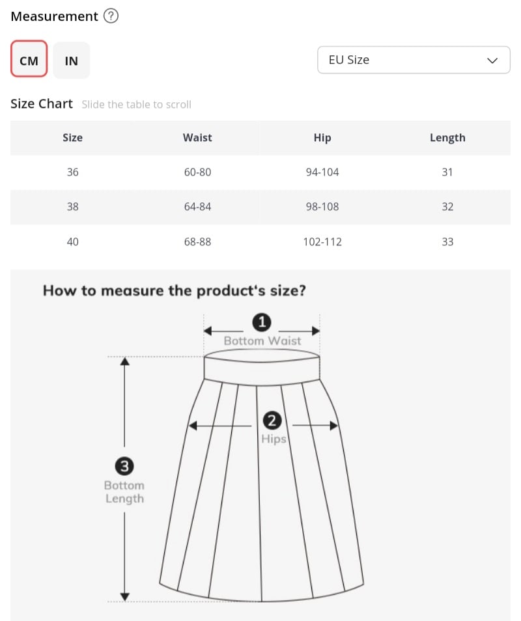521x621 pixels.
Task: Click the 68-88 waist value cell
Action: 197,241
